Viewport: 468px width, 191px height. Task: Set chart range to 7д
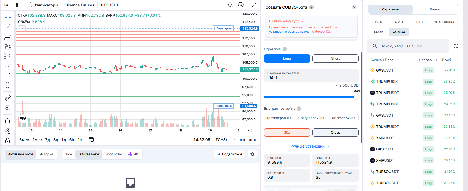pyautogui.click(x=47, y=140)
